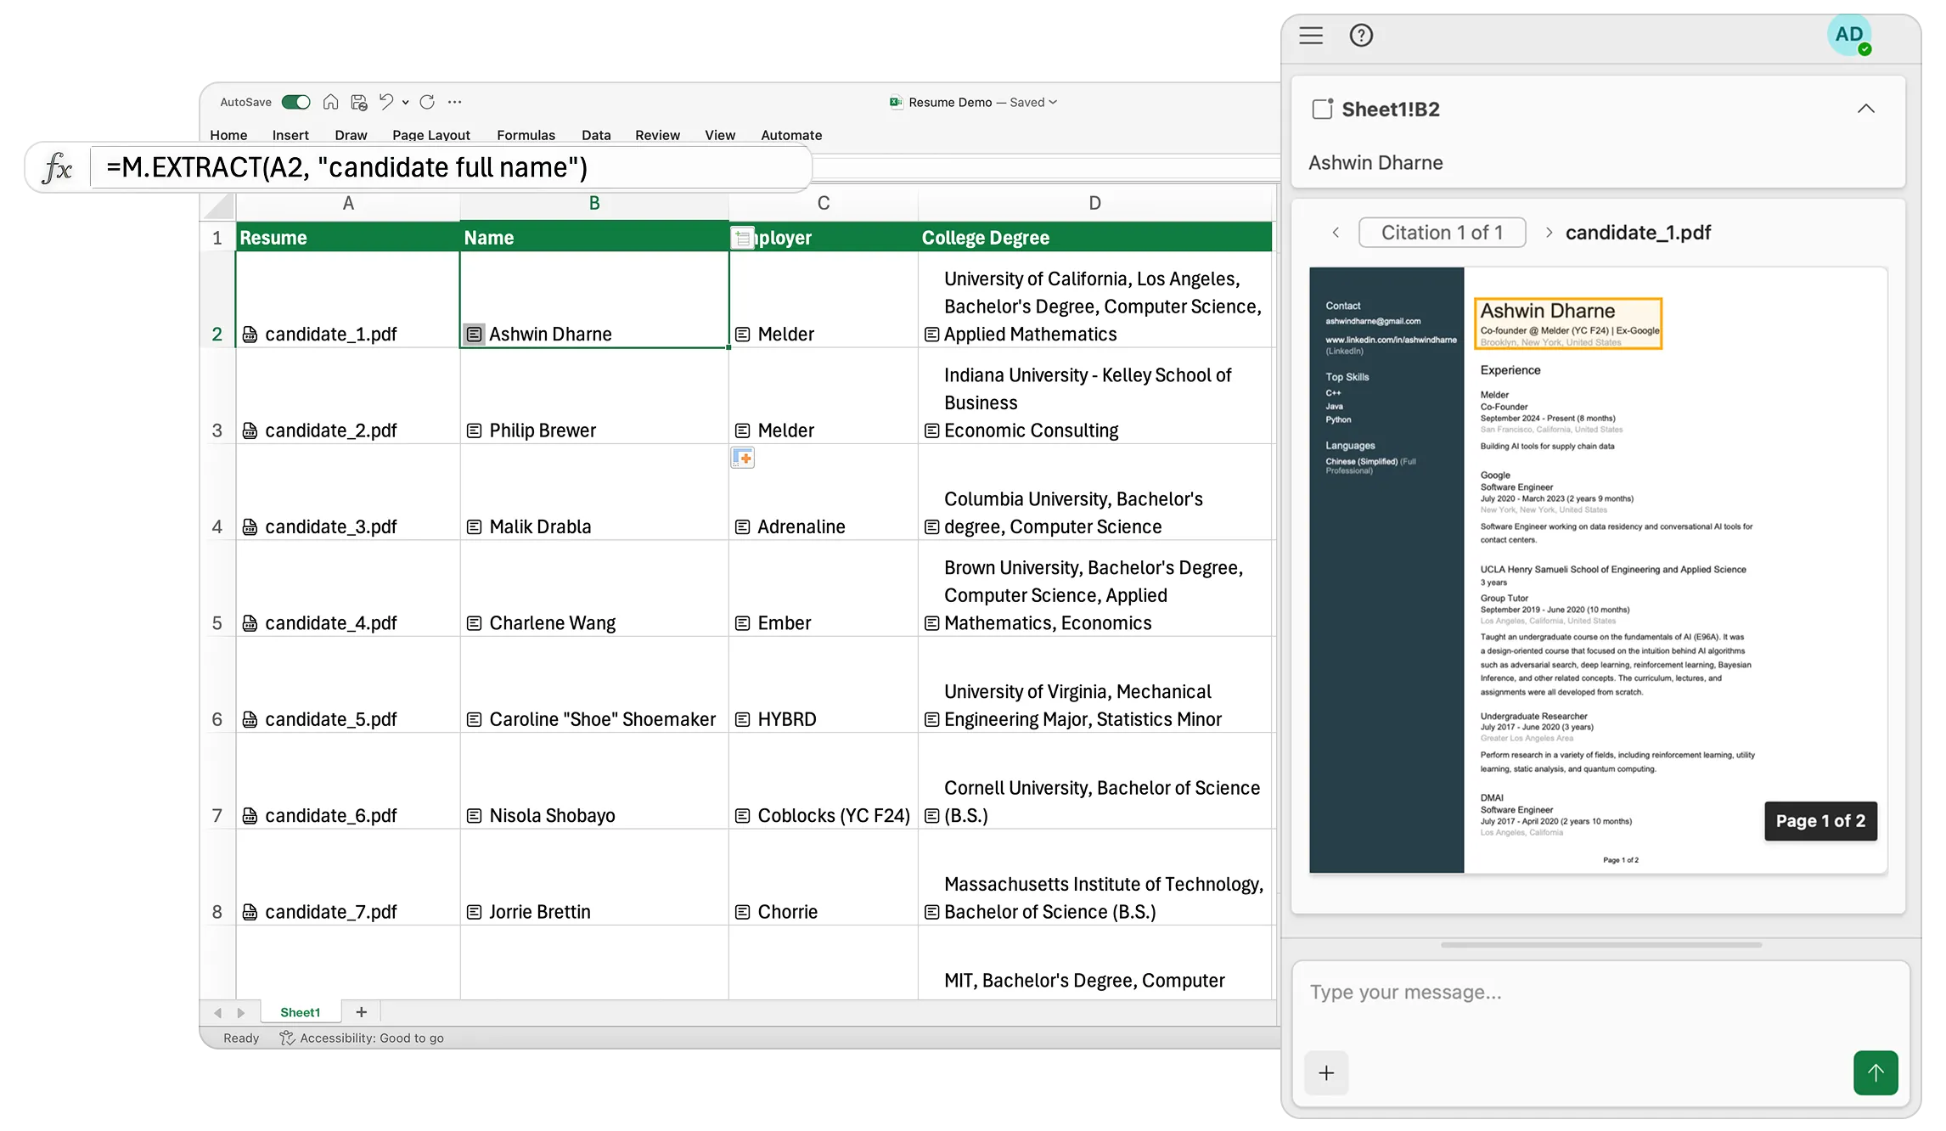Click the Type your message input field
1946x1131 pixels.
[x=1600, y=993]
